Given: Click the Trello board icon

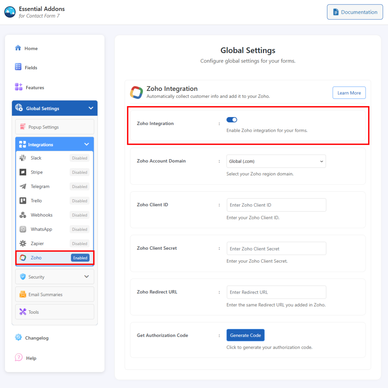Looking at the screenshot, I should click(x=23, y=200).
